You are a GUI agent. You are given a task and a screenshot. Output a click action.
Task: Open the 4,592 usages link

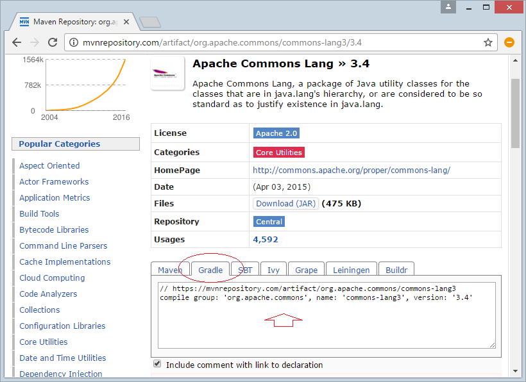tap(266, 240)
